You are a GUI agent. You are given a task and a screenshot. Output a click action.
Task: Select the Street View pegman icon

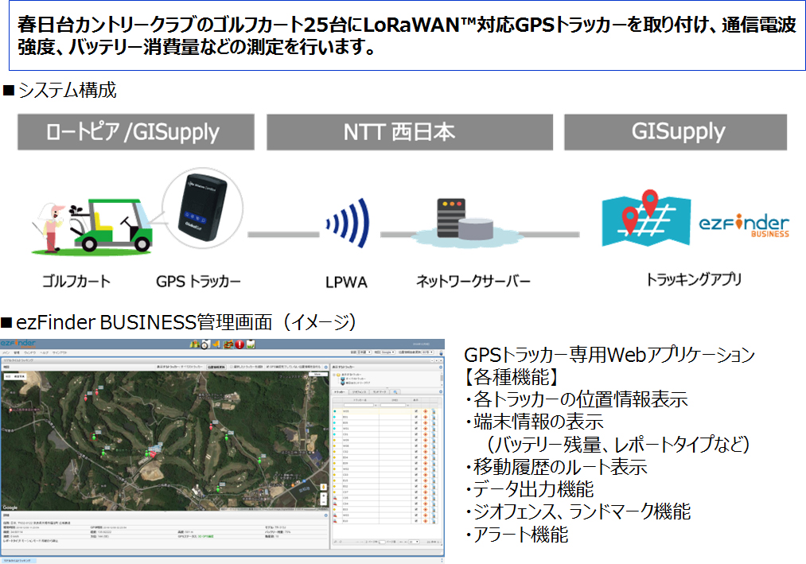(x=323, y=487)
